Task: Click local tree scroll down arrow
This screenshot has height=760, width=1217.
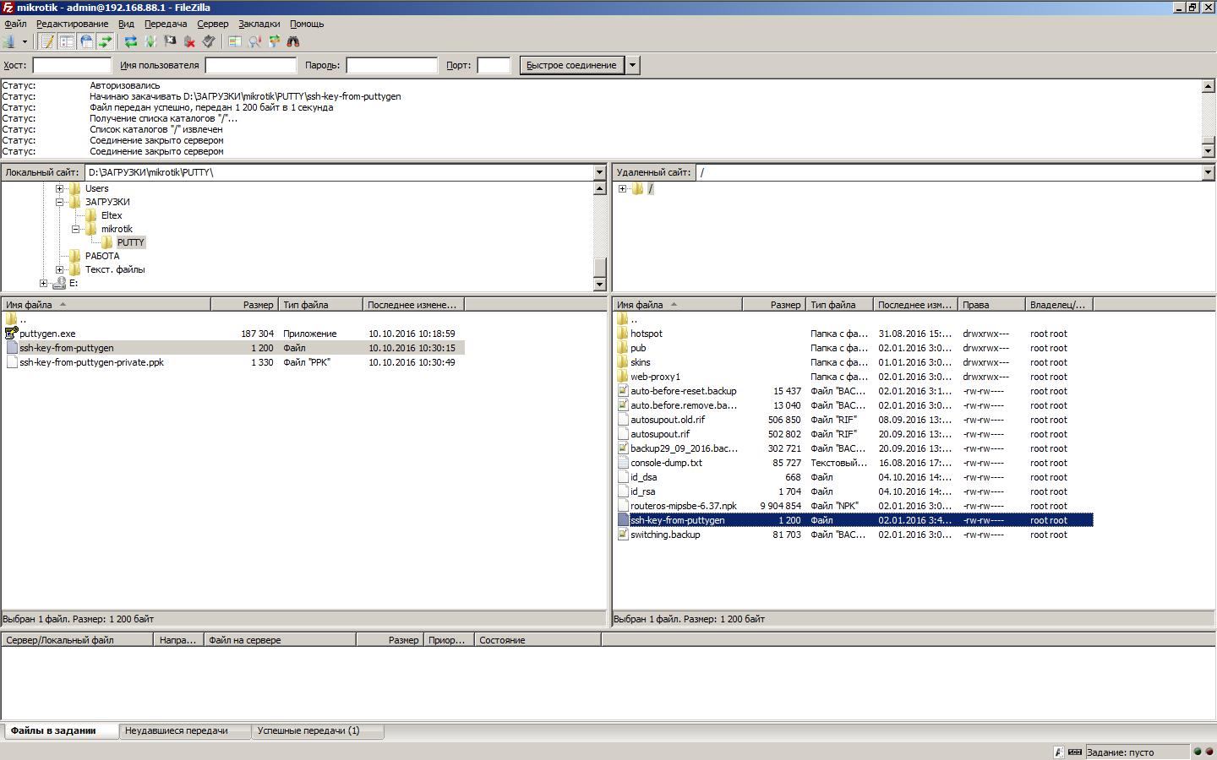Action: pyautogui.click(x=600, y=285)
